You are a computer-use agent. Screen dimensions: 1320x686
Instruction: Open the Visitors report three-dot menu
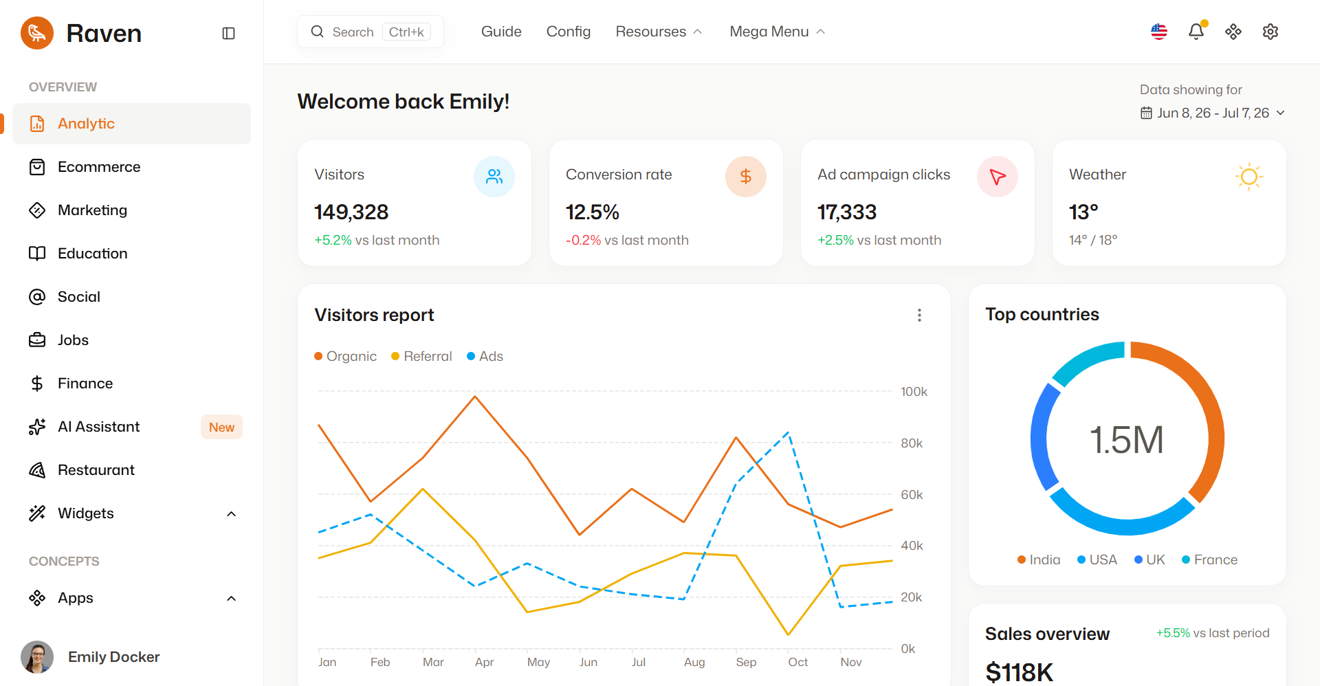click(919, 315)
